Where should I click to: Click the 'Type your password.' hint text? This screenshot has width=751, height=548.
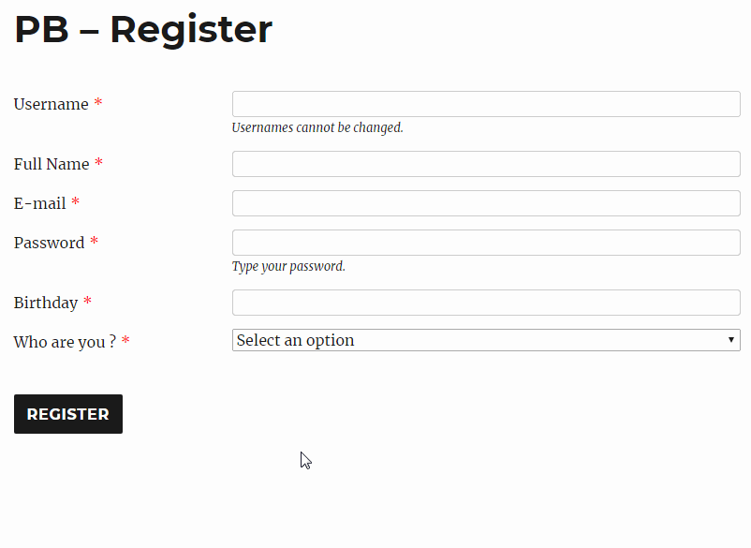point(288,266)
